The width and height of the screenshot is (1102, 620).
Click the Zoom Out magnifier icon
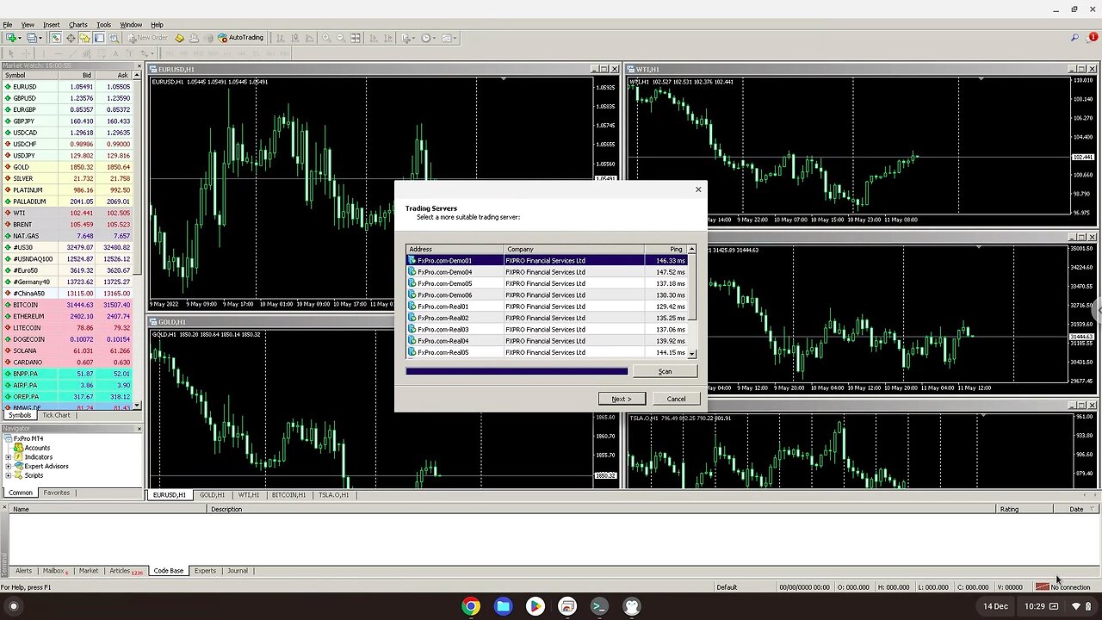tap(341, 38)
